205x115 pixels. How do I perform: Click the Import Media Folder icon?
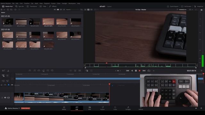[12, 10]
